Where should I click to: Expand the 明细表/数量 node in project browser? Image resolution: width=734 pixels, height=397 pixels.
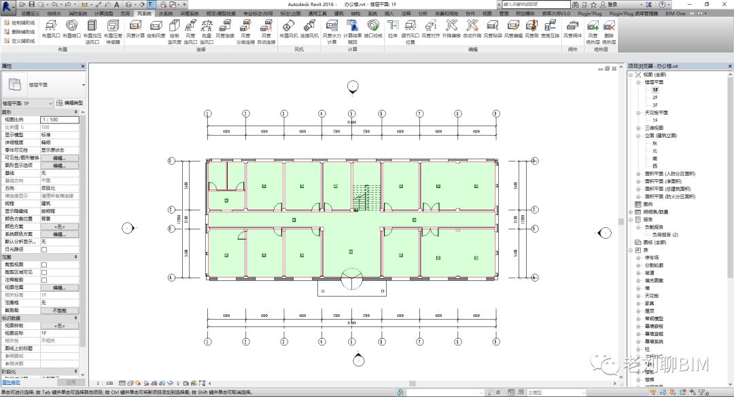[631, 212]
